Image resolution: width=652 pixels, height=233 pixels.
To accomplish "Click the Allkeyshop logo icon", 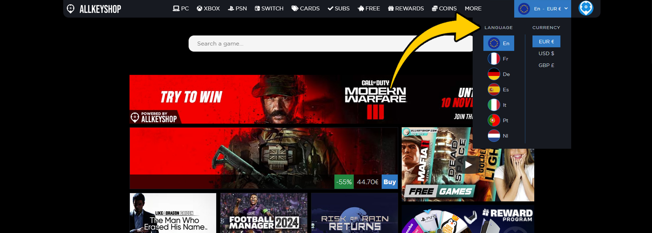I will click(70, 9).
